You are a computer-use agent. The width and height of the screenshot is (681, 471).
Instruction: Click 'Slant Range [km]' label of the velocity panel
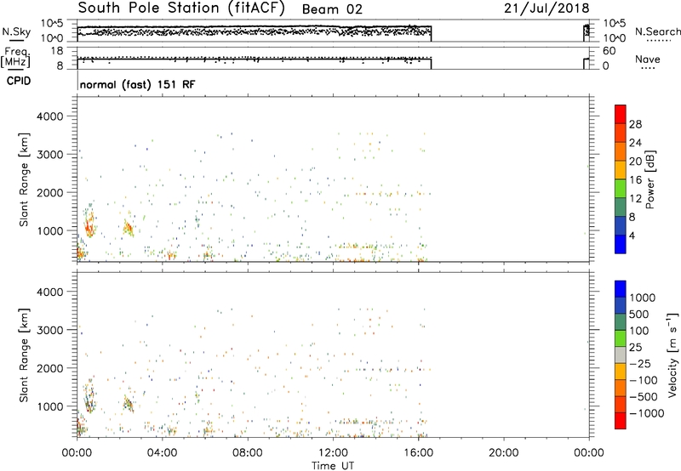tap(24, 355)
